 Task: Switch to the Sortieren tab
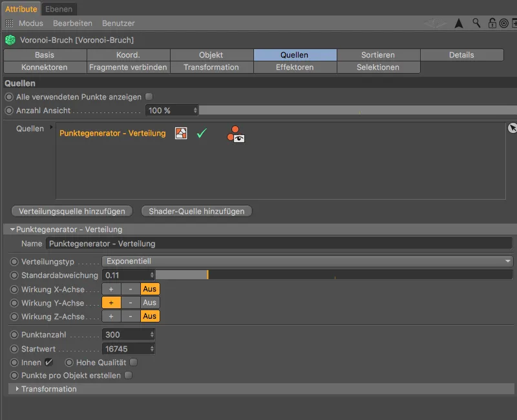pyautogui.click(x=378, y=55)
